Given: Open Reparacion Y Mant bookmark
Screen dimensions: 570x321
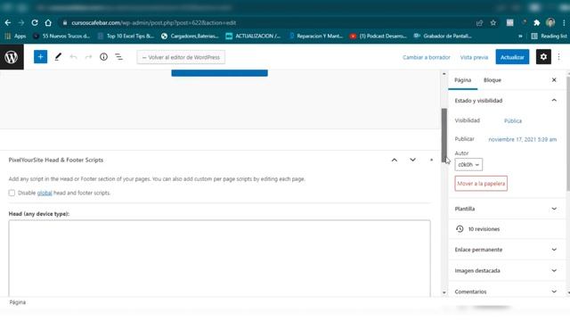Looking at the screenshot, I should [x=315, y=36].
